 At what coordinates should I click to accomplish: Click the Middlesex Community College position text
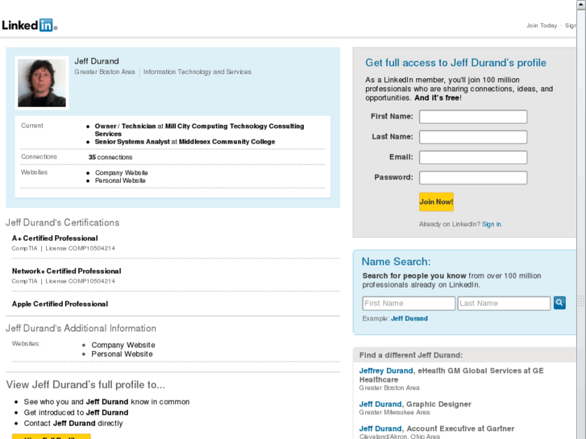click(185, 142)
